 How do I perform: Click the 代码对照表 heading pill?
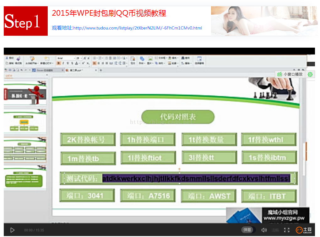[178, 117]
